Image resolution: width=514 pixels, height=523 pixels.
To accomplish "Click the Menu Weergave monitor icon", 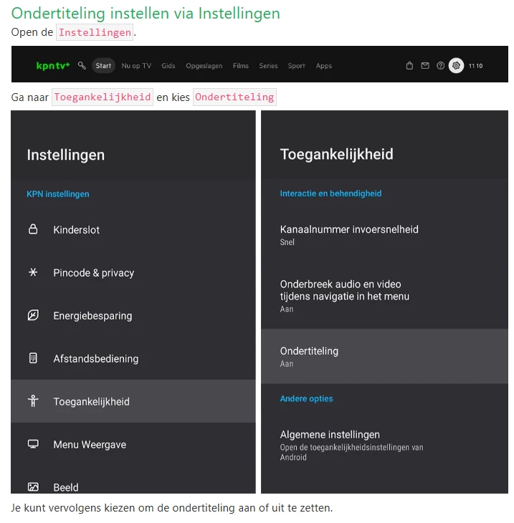I will [x=33, y=445].
